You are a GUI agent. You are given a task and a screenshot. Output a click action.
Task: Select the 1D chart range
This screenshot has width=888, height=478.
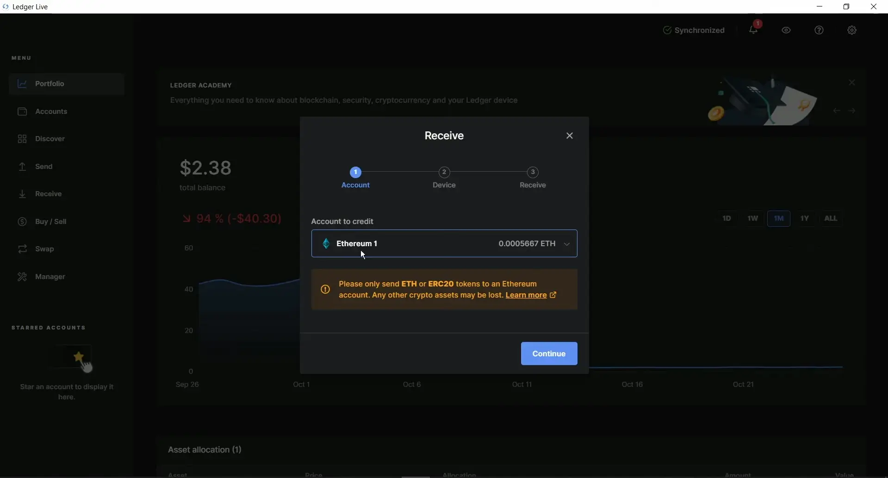727,218
